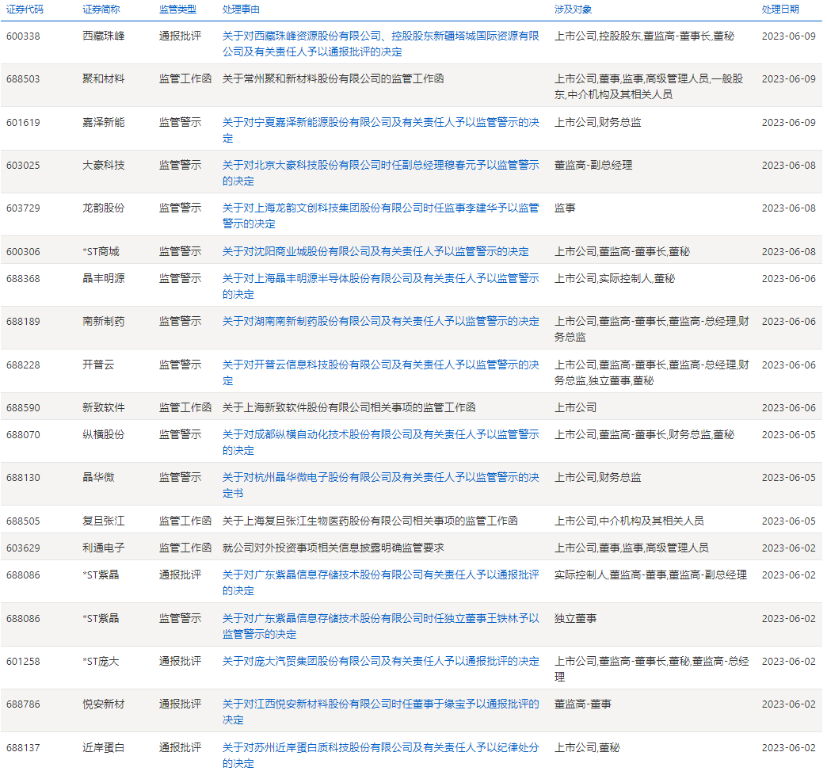Open the 广东紫晶 有关责任人 通报批评 link
827x775 pixels.
(380, 583)
